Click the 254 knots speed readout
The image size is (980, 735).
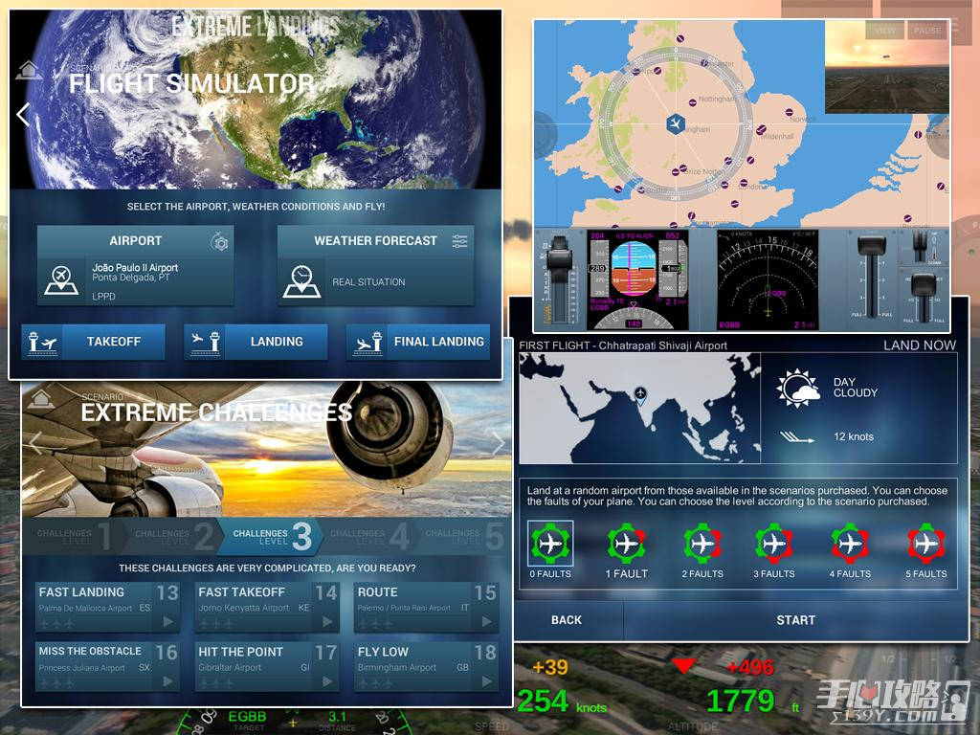click(x=562, y=702)
